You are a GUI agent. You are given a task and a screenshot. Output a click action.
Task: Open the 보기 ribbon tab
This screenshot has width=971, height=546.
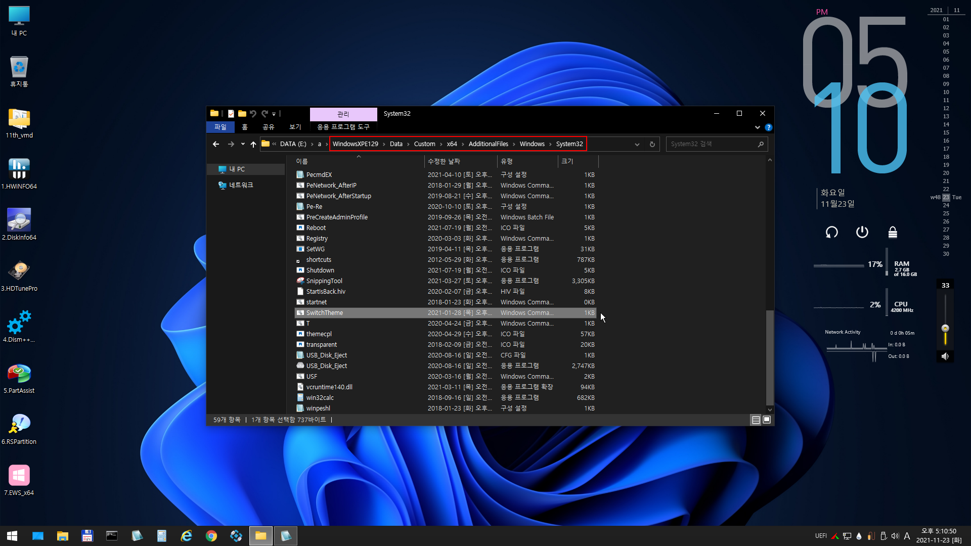click(x=295, y=127)
